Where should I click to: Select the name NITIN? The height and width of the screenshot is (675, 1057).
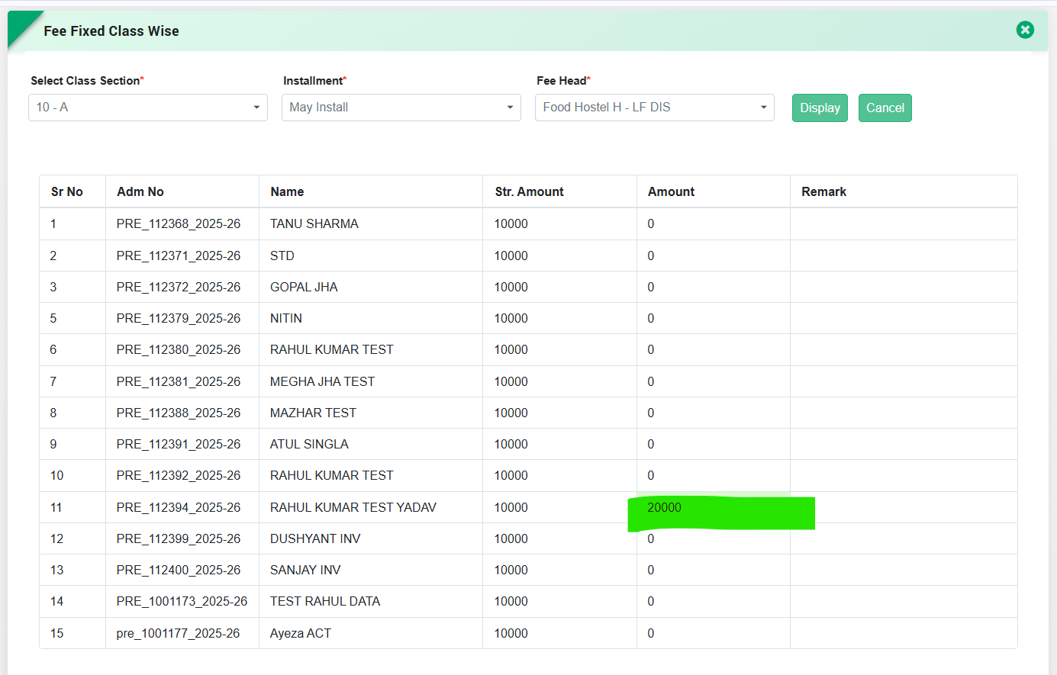click(x=286, y=318)
